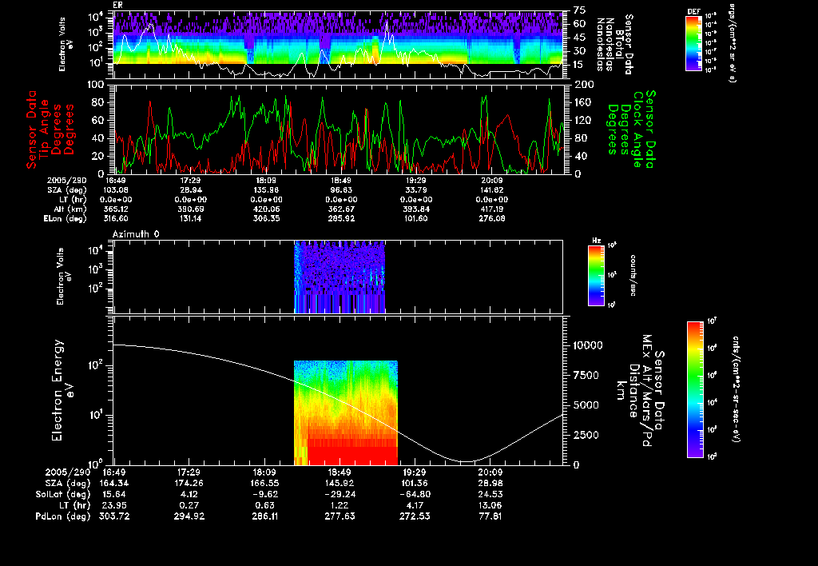
Task: Click SZA value 174.26
Action: pyautogui.click(x=189, y=484)
